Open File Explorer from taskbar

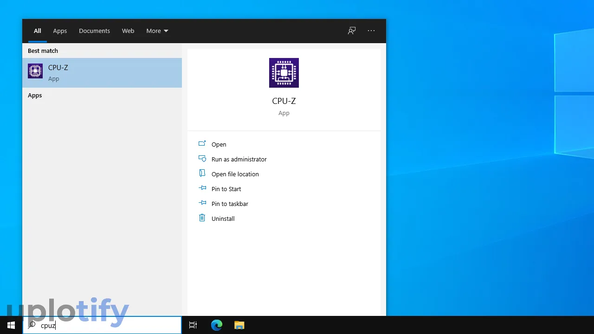tap(239, 325)
